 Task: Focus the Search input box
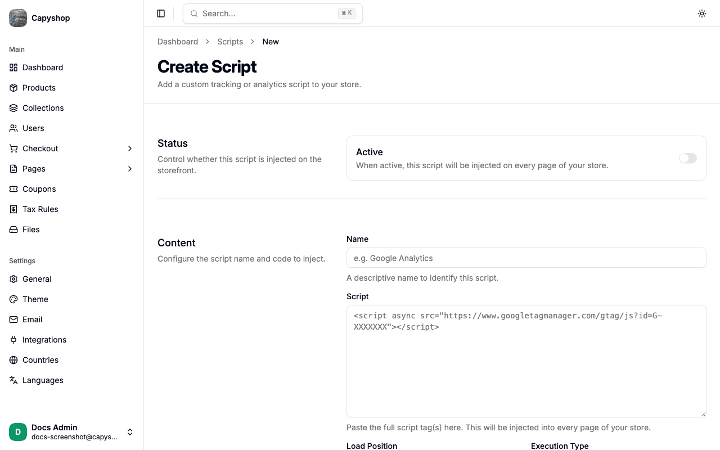tap(273, 13)
